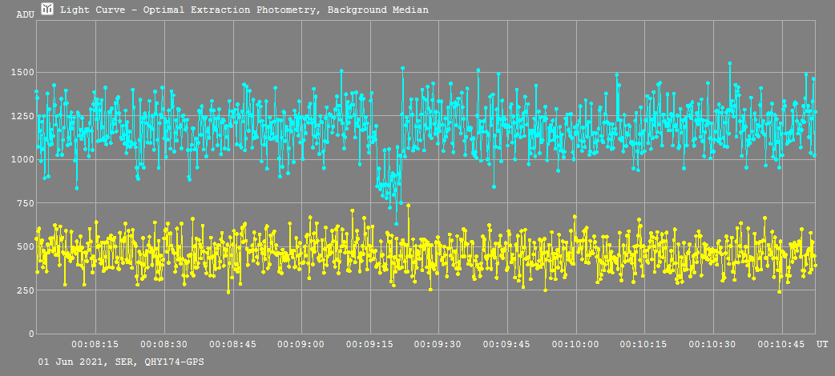Select the 00:08:45 time tick label

232,344
